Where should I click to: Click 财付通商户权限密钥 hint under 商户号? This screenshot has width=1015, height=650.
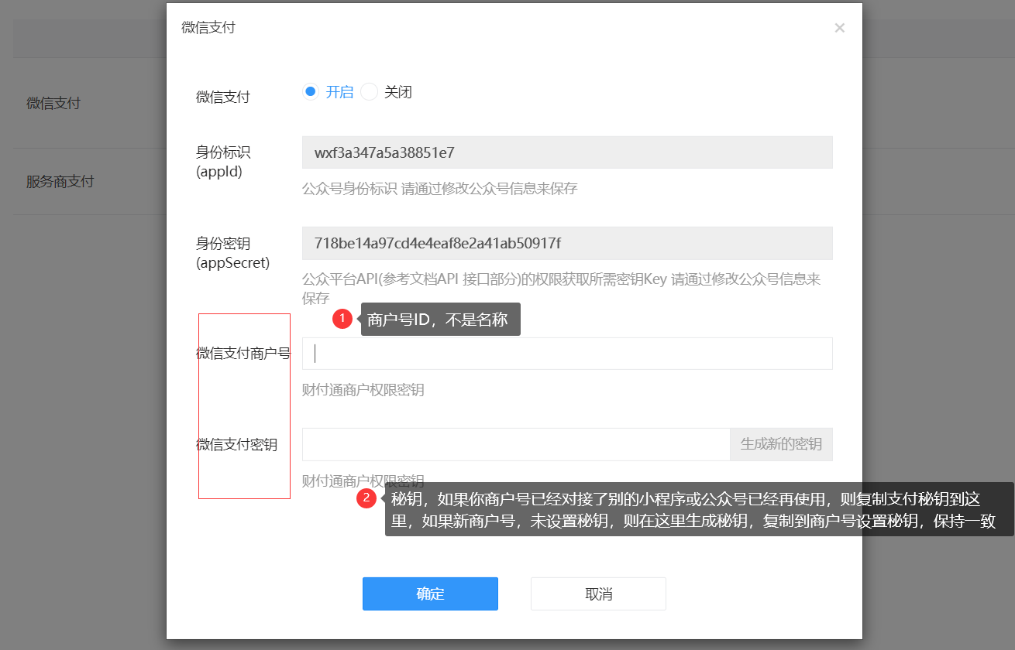coord(363,390)
